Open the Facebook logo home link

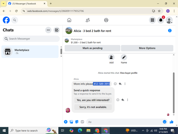6,20
